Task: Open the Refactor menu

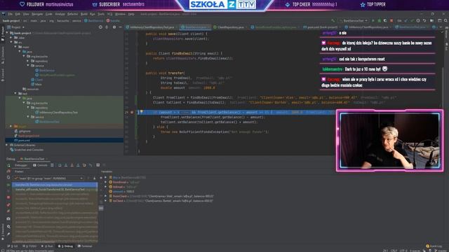Action: click(x=72, y=14)
